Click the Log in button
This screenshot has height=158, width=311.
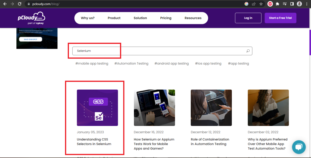click(x=248, y=18)
